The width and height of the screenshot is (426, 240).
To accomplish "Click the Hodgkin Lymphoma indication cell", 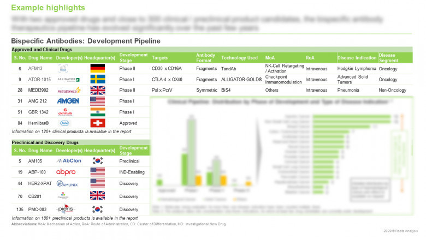I will [357, 69].
